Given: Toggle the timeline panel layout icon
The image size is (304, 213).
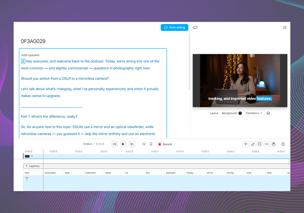Looking at the screenshot, I should (x=283, y=144).
